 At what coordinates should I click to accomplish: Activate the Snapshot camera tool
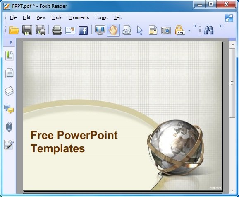(166, 30)
